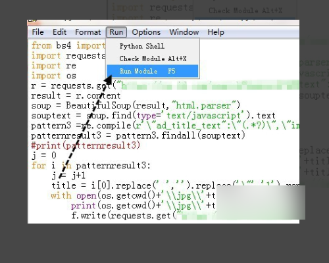Click the 'title = i[0].replace' line
Viewport: 329px width, 263px height.
point(175,185)
